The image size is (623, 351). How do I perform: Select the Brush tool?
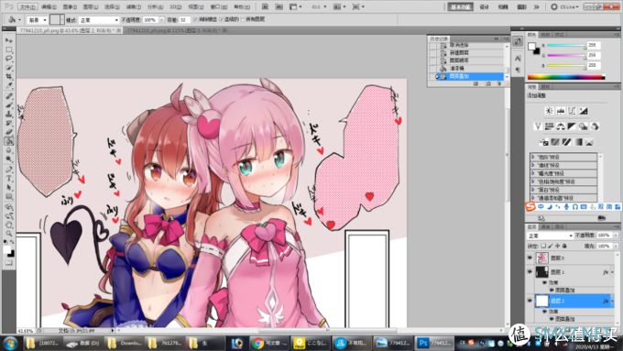coord(9,105)
